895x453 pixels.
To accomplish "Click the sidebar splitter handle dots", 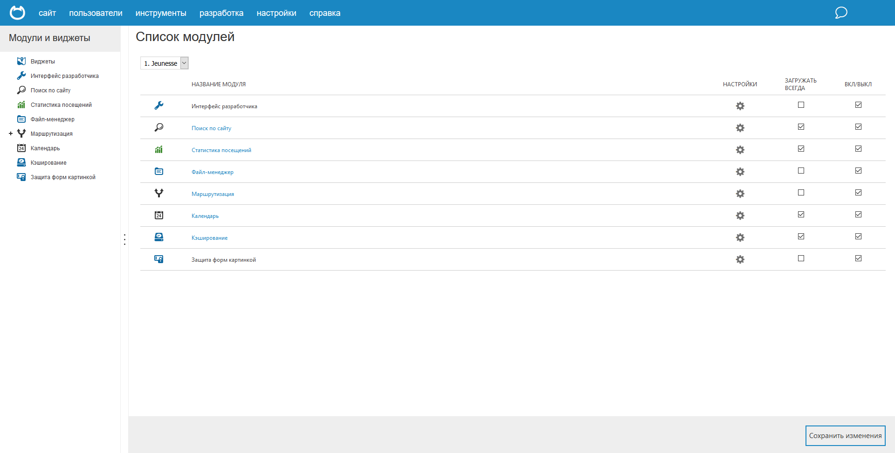I will point(124,239).
